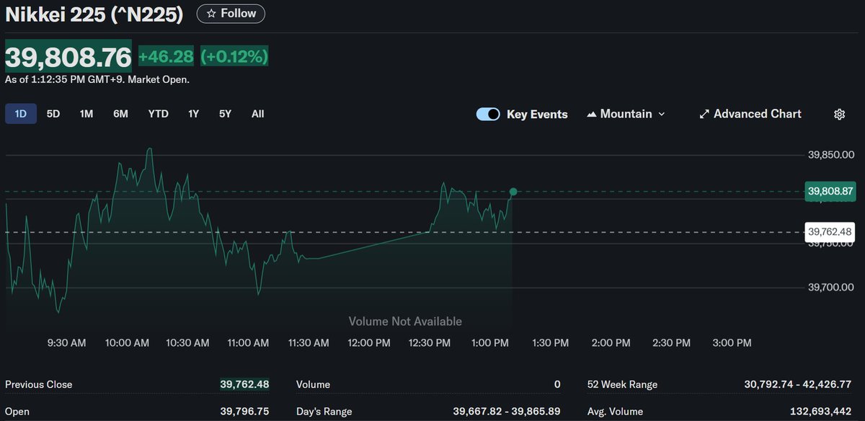
Task: Click the Previous Close value 39,762.48
Action: click(244, 384)
